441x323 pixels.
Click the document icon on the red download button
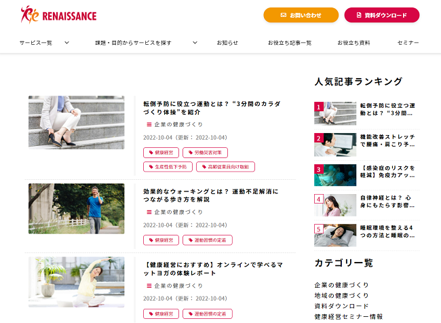(x=359, y=15)
